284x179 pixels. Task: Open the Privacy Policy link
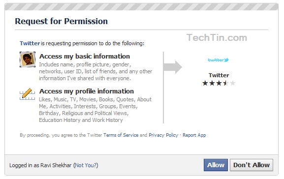click(163, 135)
